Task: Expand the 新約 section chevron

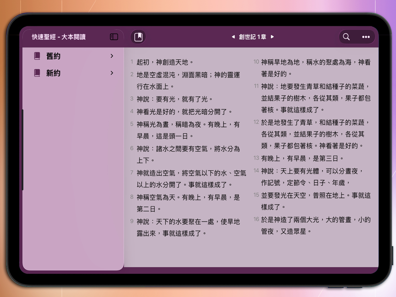Action: coord(112,73)
